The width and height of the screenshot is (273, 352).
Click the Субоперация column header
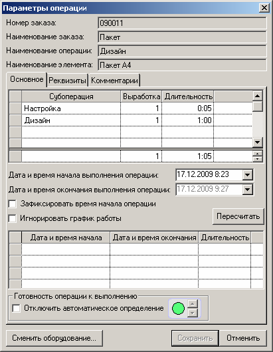[71, 96]
